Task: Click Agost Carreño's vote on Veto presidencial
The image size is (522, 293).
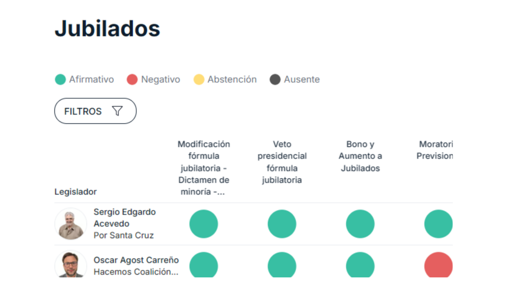Action: pos(282,265)
